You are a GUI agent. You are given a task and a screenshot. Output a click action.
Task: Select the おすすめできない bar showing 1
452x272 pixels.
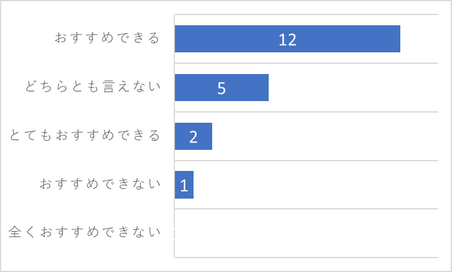point(184,185)
